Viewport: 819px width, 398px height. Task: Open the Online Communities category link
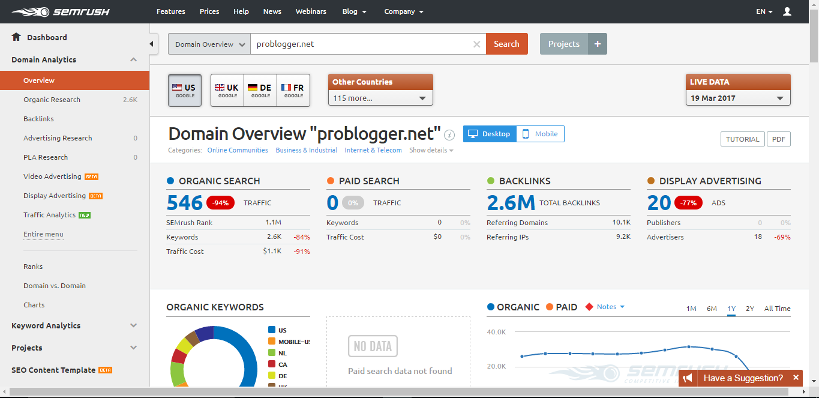click(x=238, y=150)
